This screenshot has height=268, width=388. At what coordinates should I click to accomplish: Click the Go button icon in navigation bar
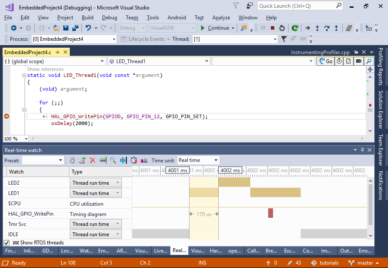(x=326, y=61)
